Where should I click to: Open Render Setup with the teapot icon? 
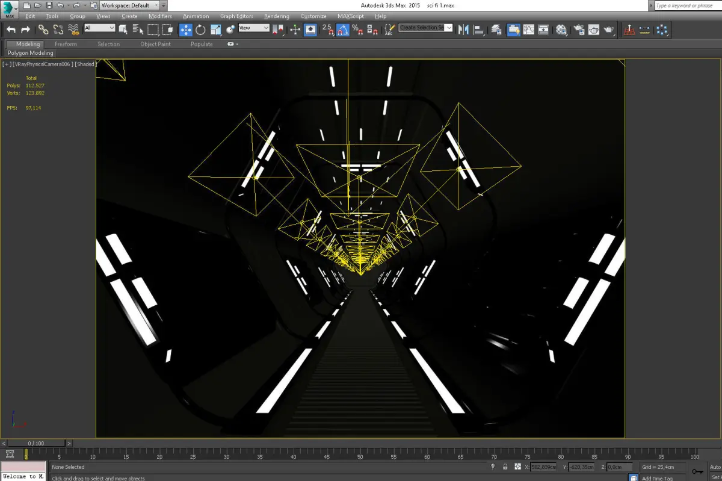(579, 29)
